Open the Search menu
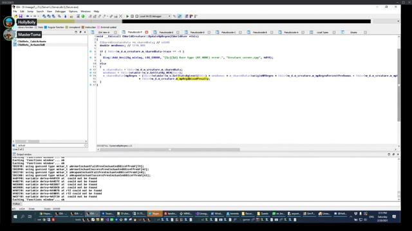412x231 pixels. coord(40,12)
